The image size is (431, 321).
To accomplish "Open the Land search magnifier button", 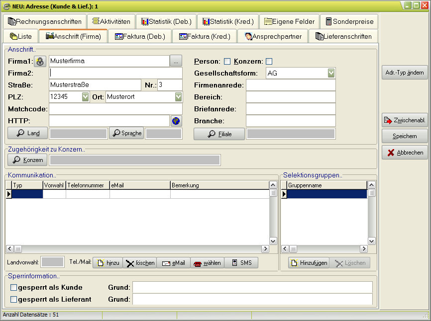I will pyautogui.click(x=27, y=133).
